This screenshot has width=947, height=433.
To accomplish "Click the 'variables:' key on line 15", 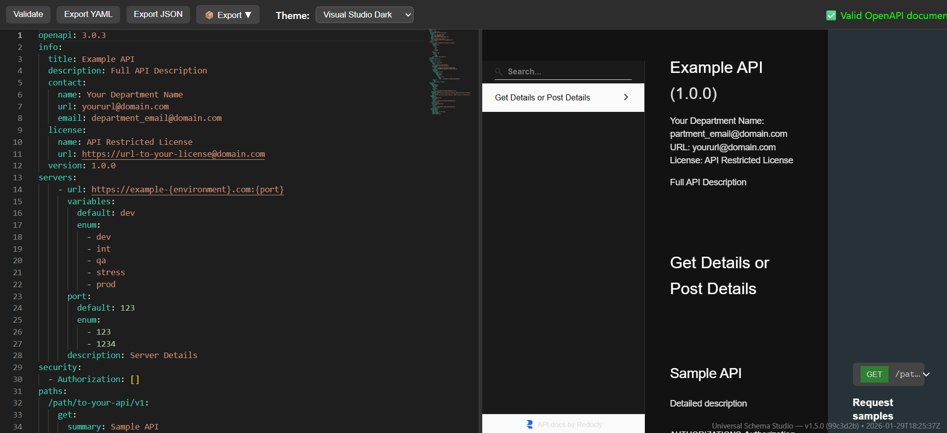I will (x=91, y=201).
